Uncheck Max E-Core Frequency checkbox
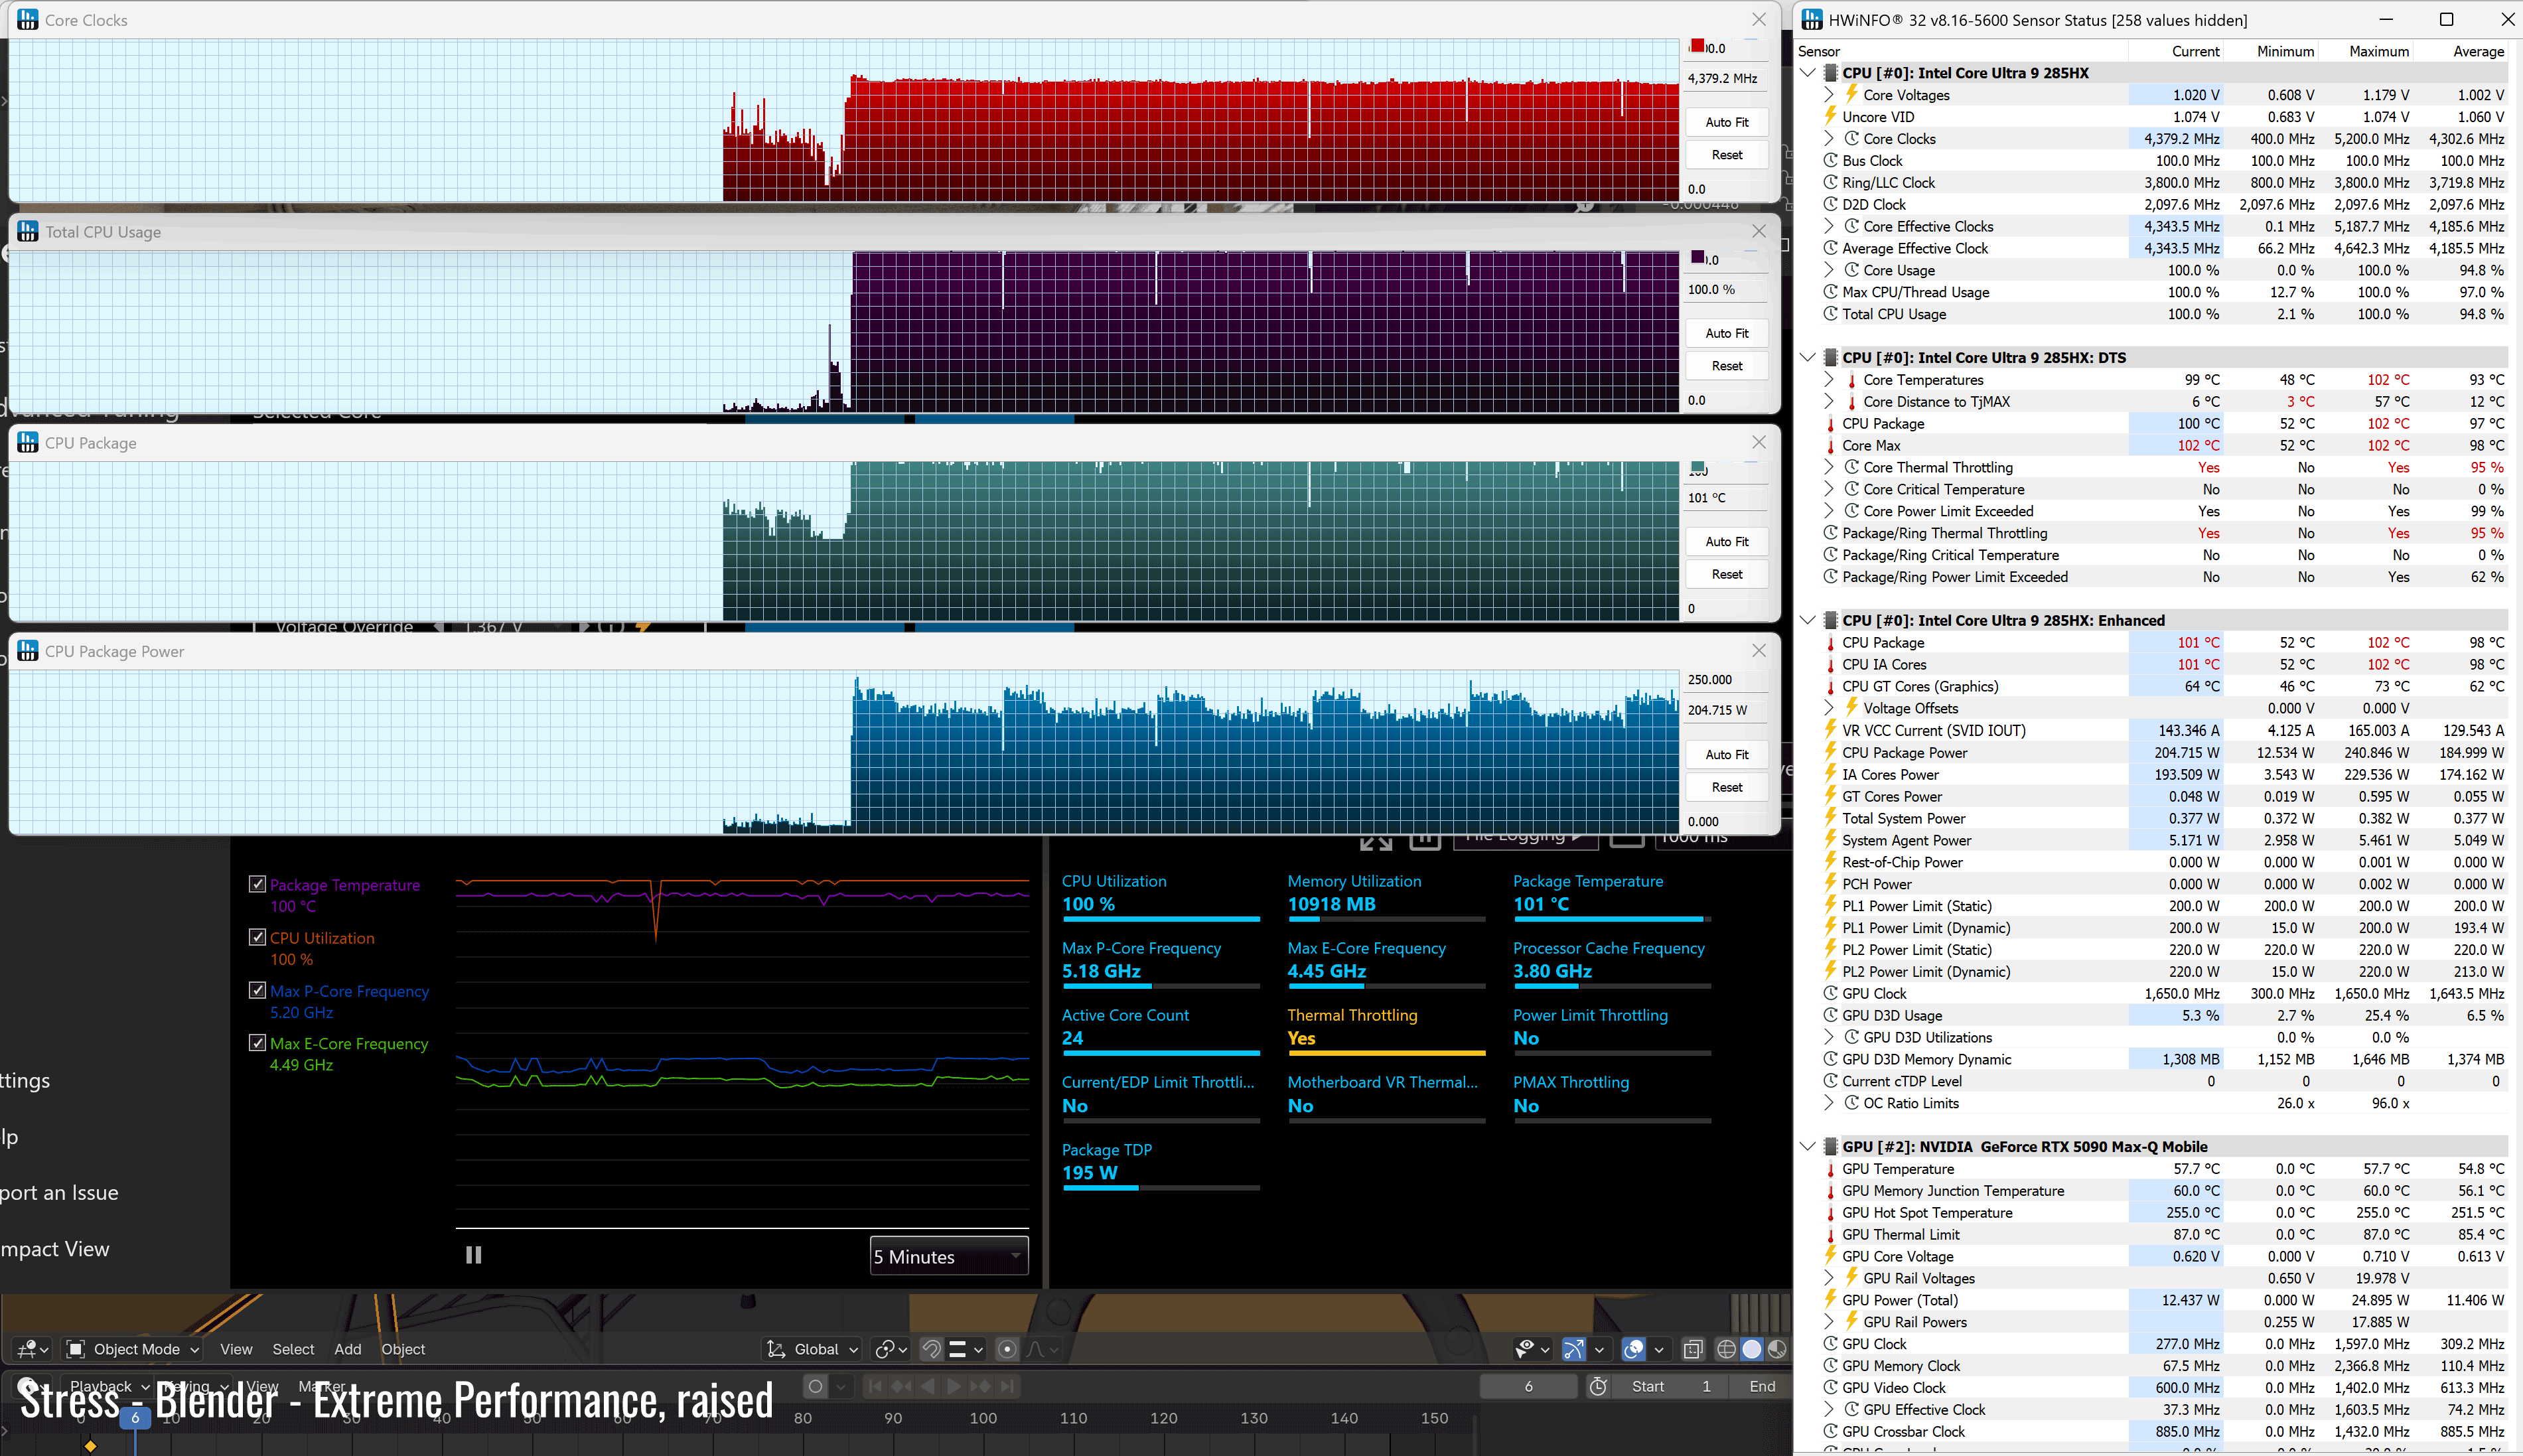 tap(257, 1043)
